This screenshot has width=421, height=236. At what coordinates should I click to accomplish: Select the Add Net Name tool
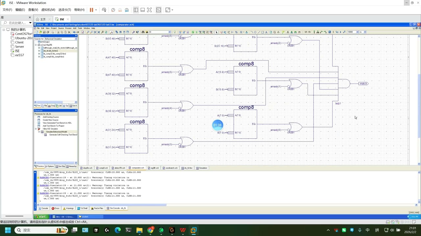tap(225, 32)
